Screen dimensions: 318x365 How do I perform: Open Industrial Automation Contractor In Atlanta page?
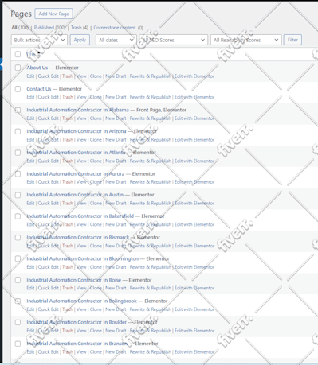point(76,153)
